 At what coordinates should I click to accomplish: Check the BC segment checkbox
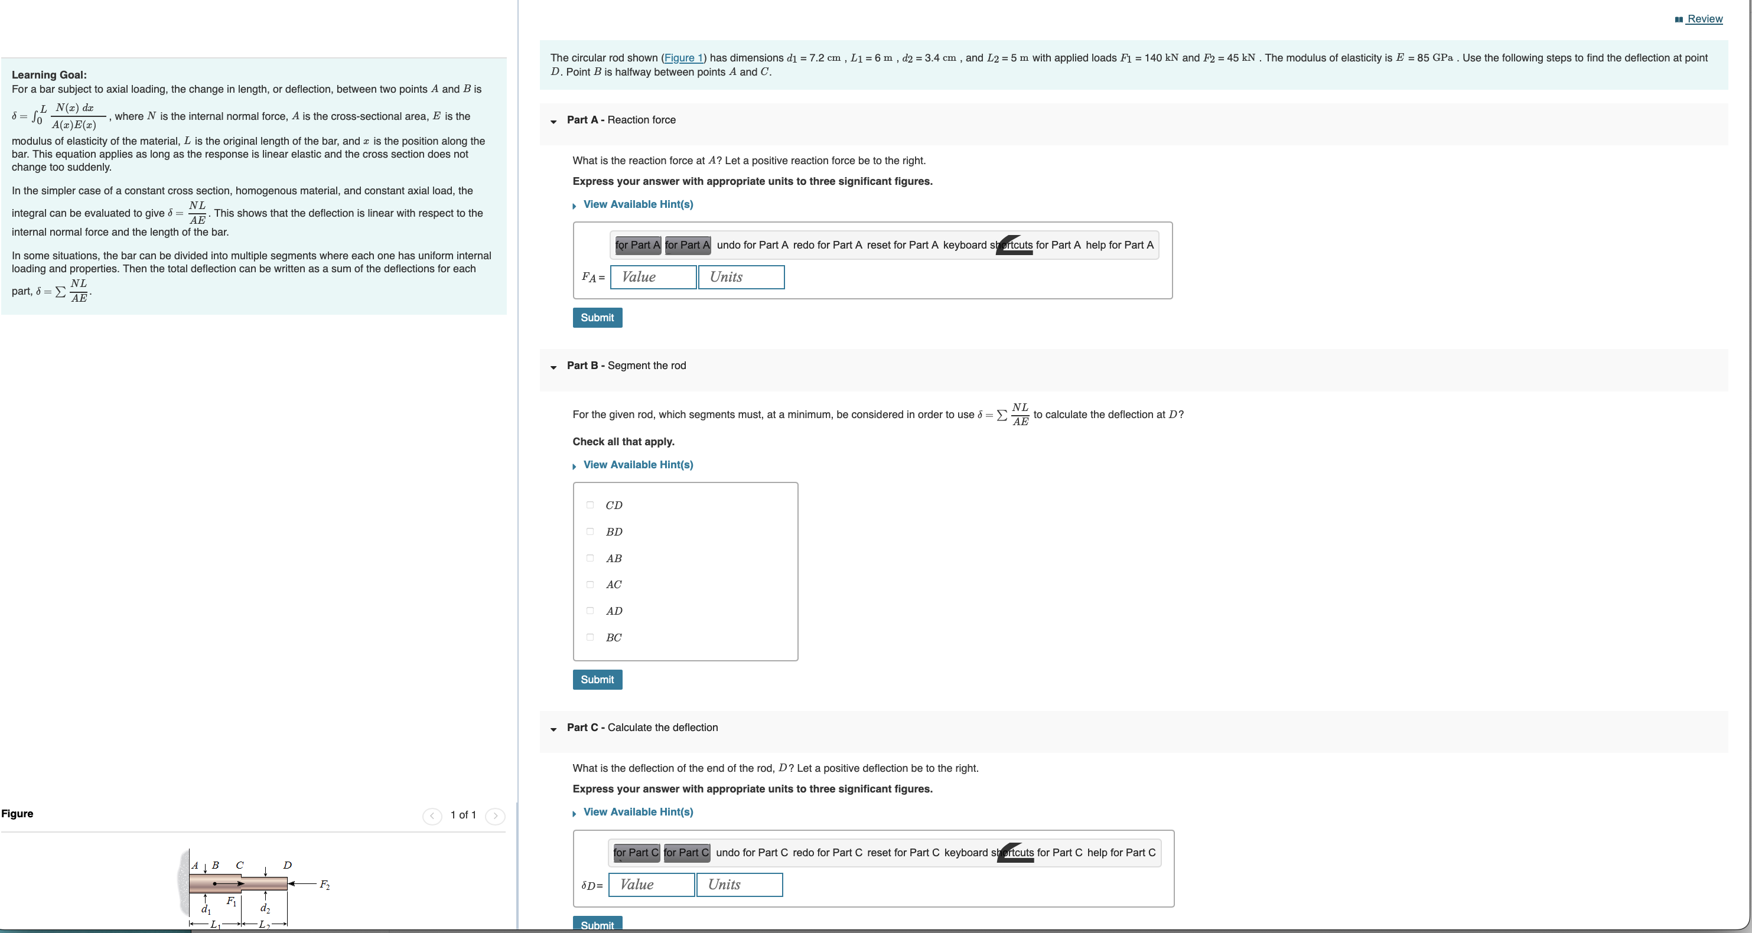click(x=590, y=637)
